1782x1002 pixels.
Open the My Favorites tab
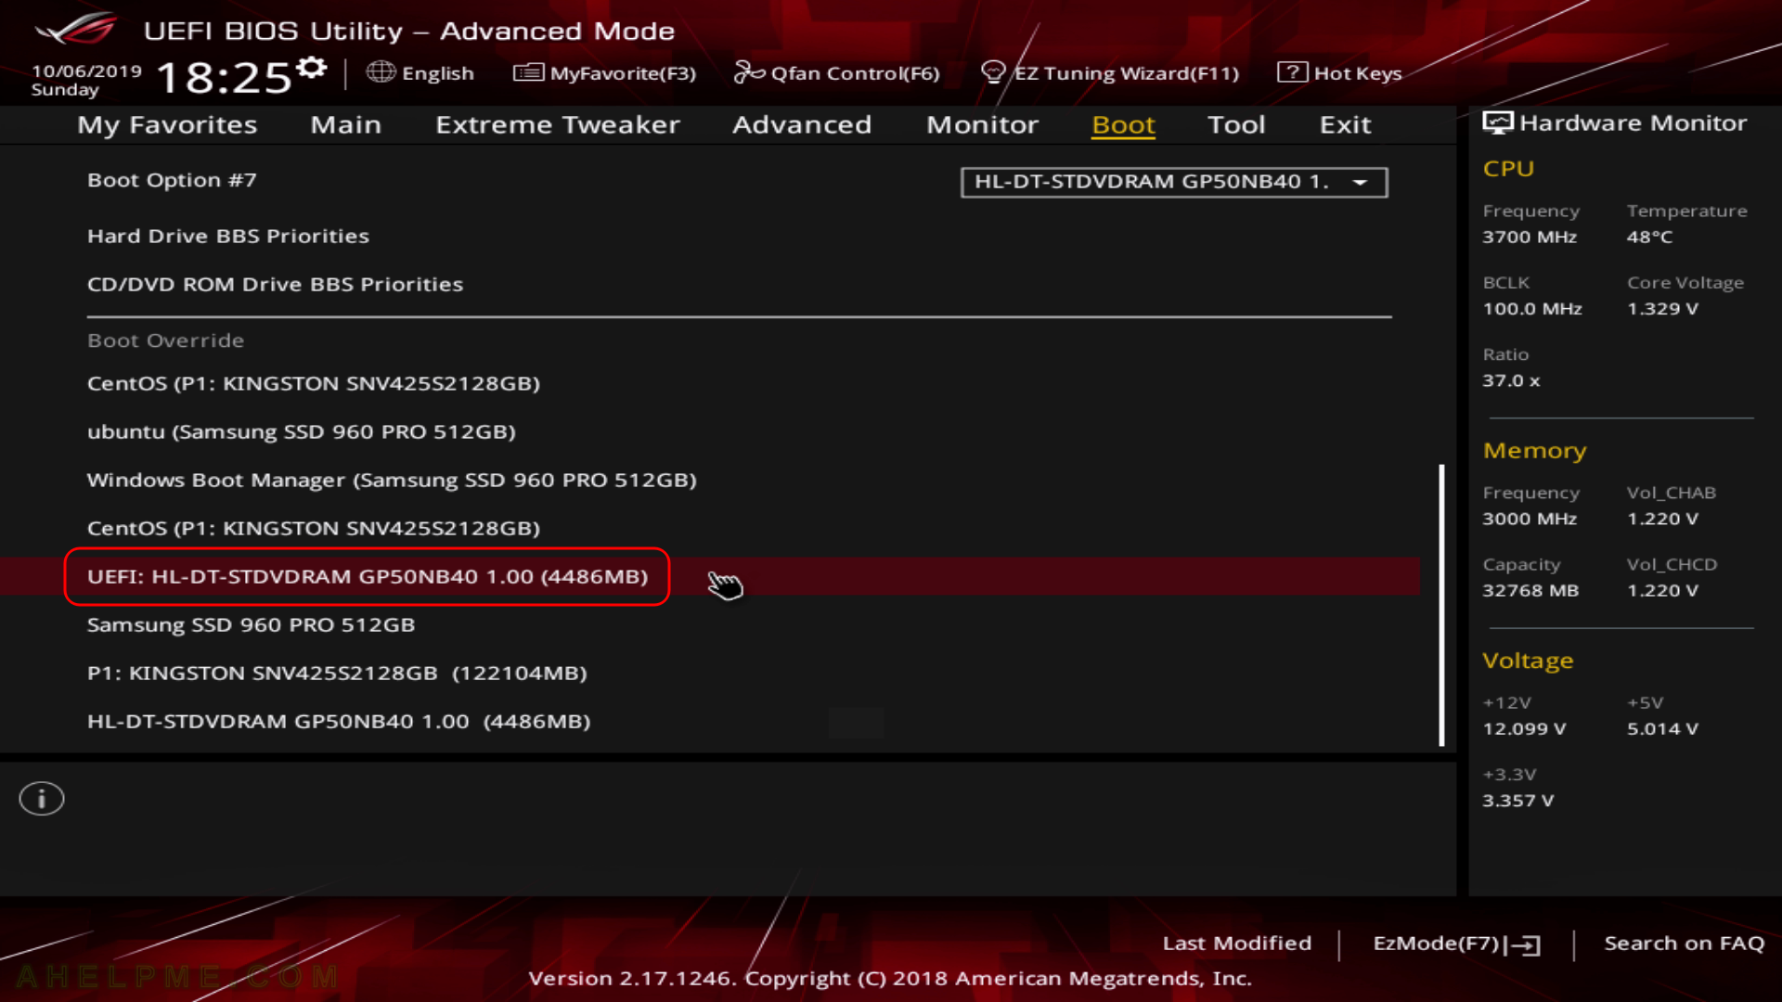[x=167, y=124]
